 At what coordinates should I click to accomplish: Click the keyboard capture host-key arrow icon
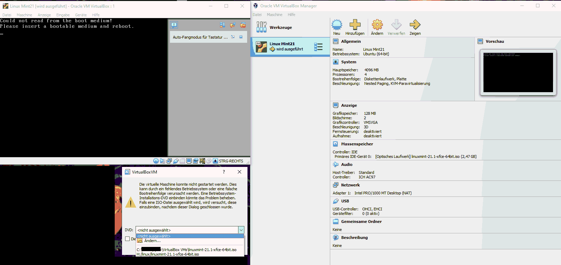coord(215,161)
